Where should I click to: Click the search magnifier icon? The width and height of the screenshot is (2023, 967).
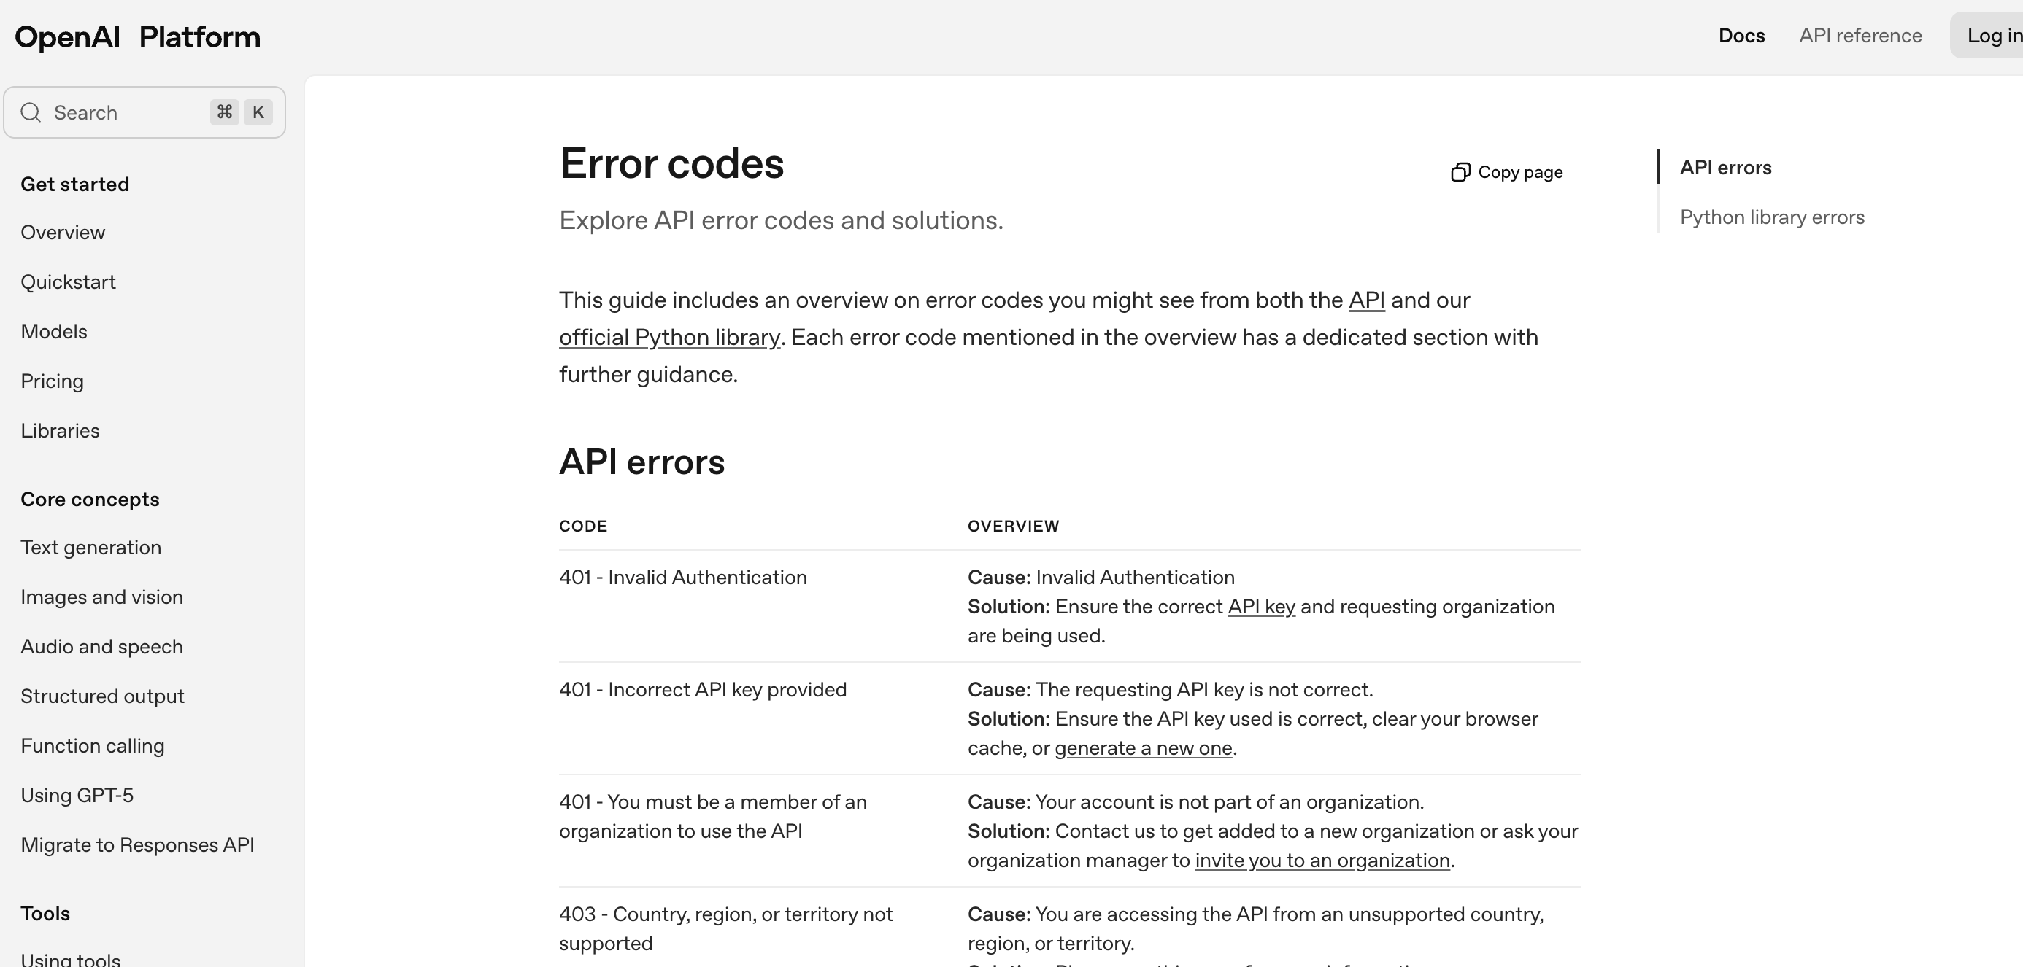(31, 112)
